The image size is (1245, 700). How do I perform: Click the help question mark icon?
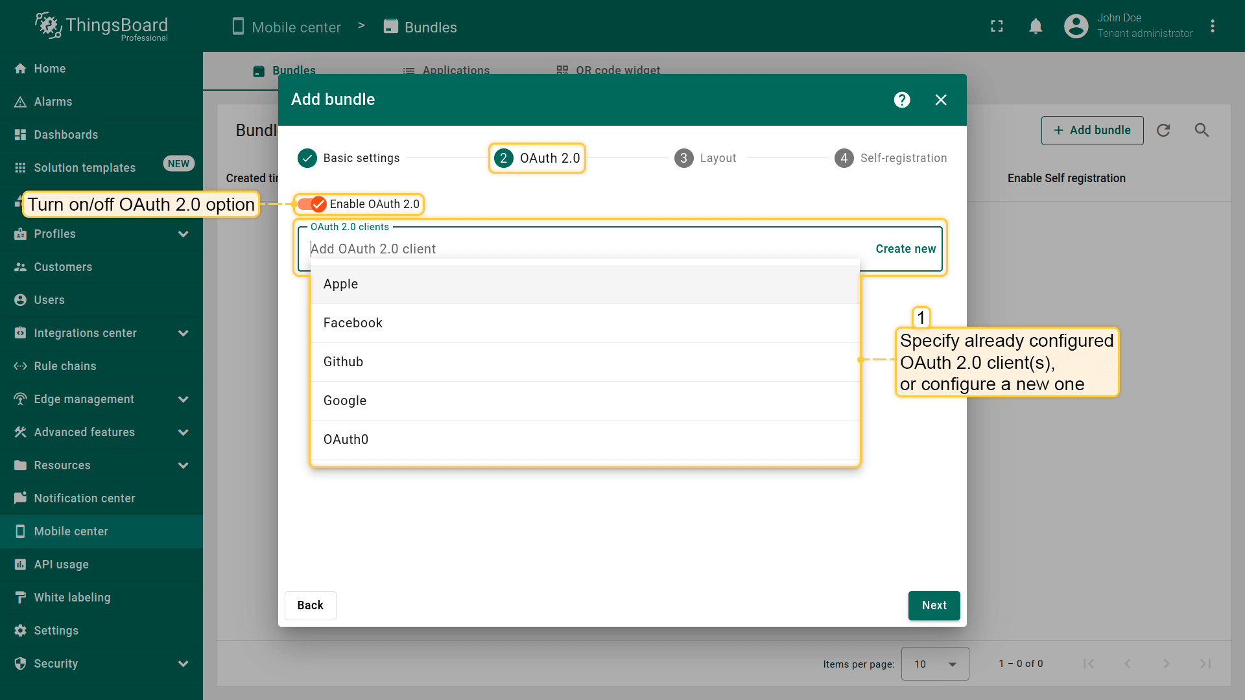click(x=902, y=100)
